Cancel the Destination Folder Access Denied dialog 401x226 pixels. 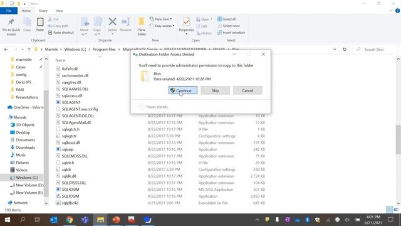[x=247, y=90]
